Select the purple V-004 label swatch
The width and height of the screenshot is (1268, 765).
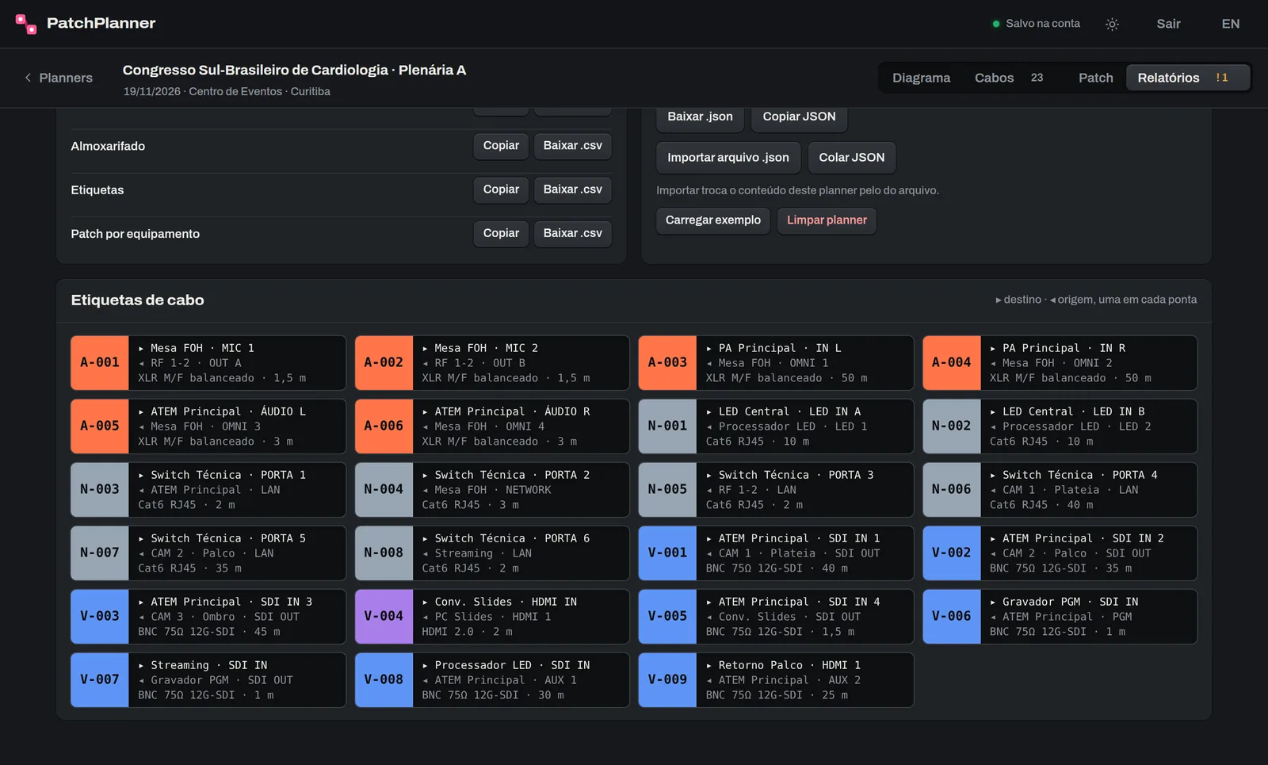(x=384, y=617)
